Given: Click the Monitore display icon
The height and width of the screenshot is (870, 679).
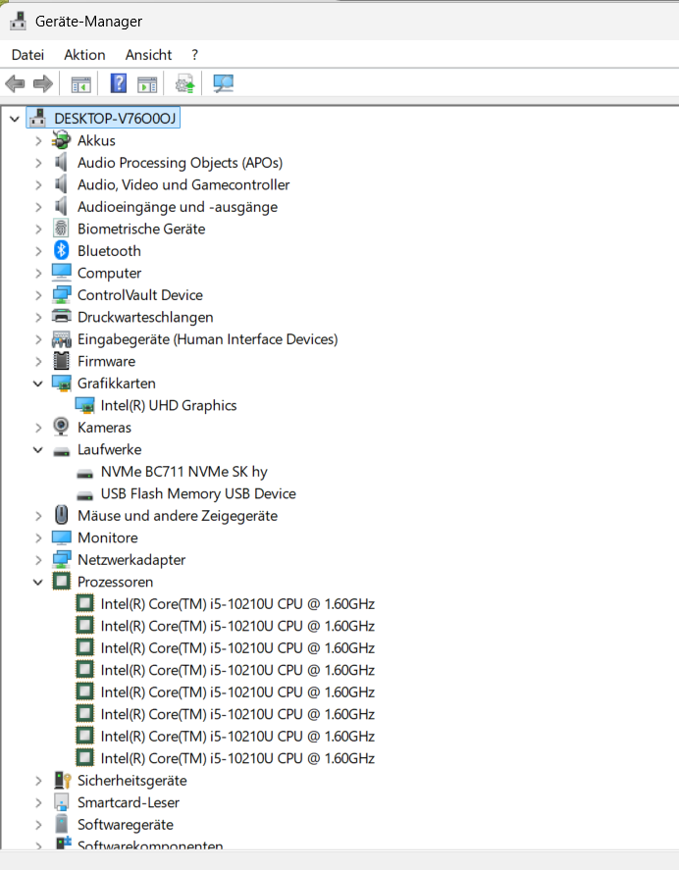Looking at the screenshot, I should (61, 537).
